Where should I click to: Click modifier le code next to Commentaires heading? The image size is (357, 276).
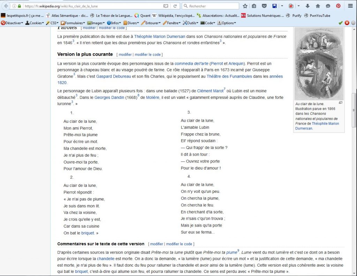179,244
